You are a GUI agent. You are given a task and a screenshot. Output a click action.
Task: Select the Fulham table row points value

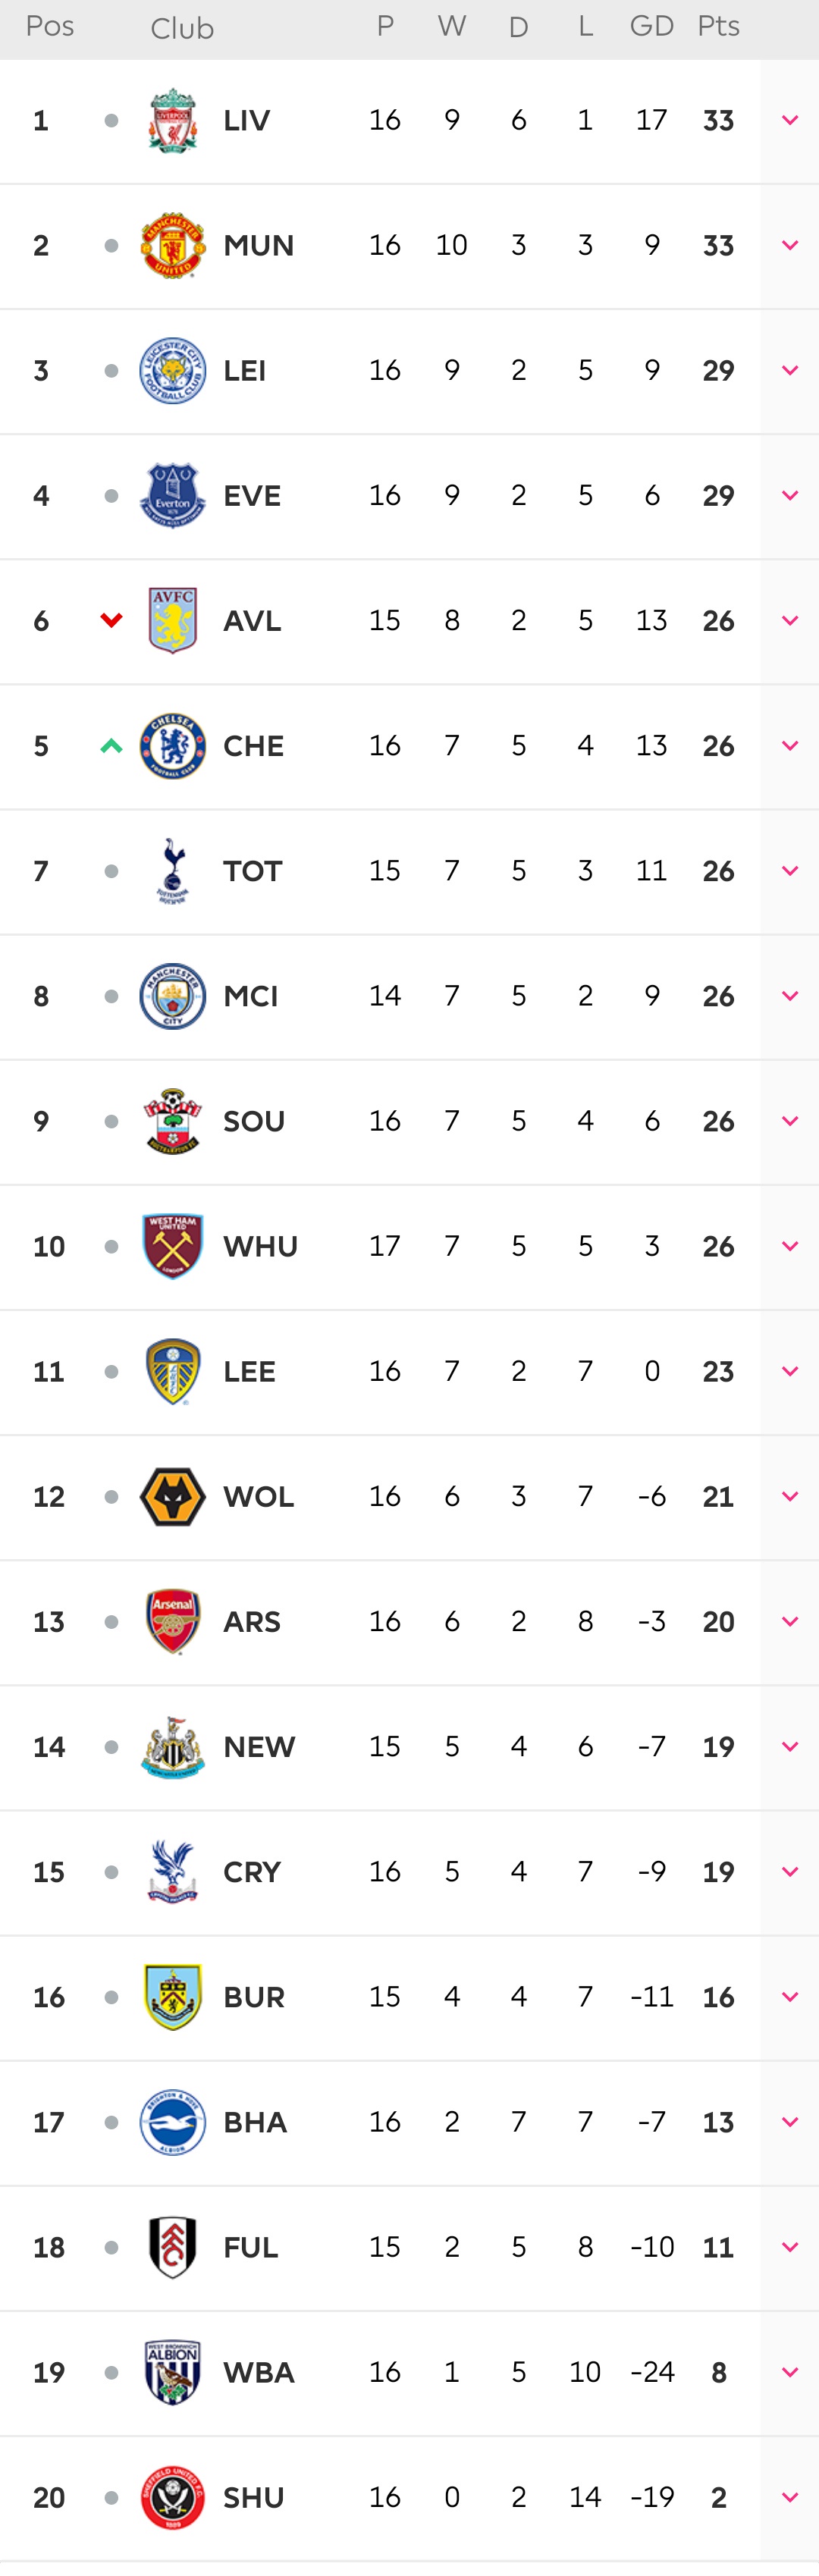click(x=718, y=2248)
